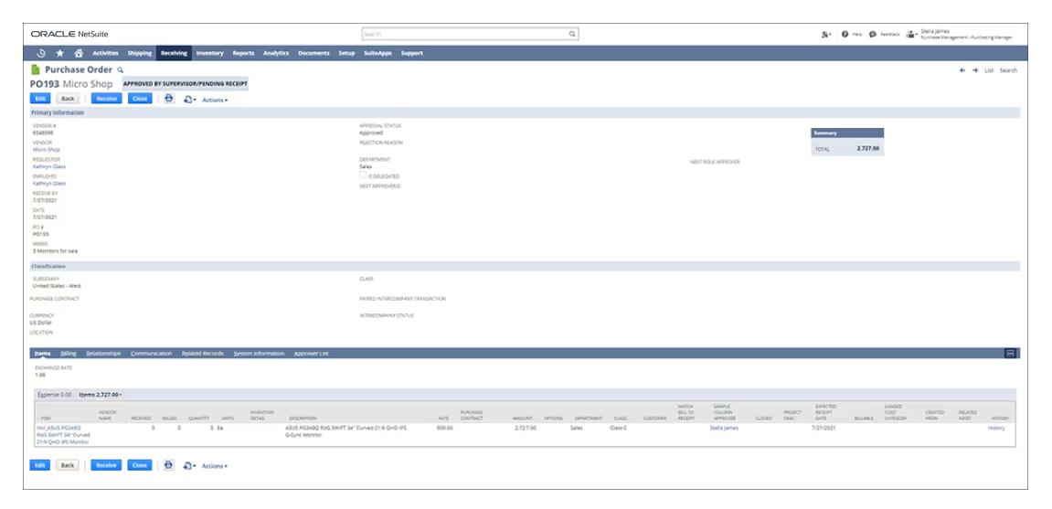Viewport: 1052px width, 509px height.
Task: Go to previous record with left arrow
Action: (962, 70)
